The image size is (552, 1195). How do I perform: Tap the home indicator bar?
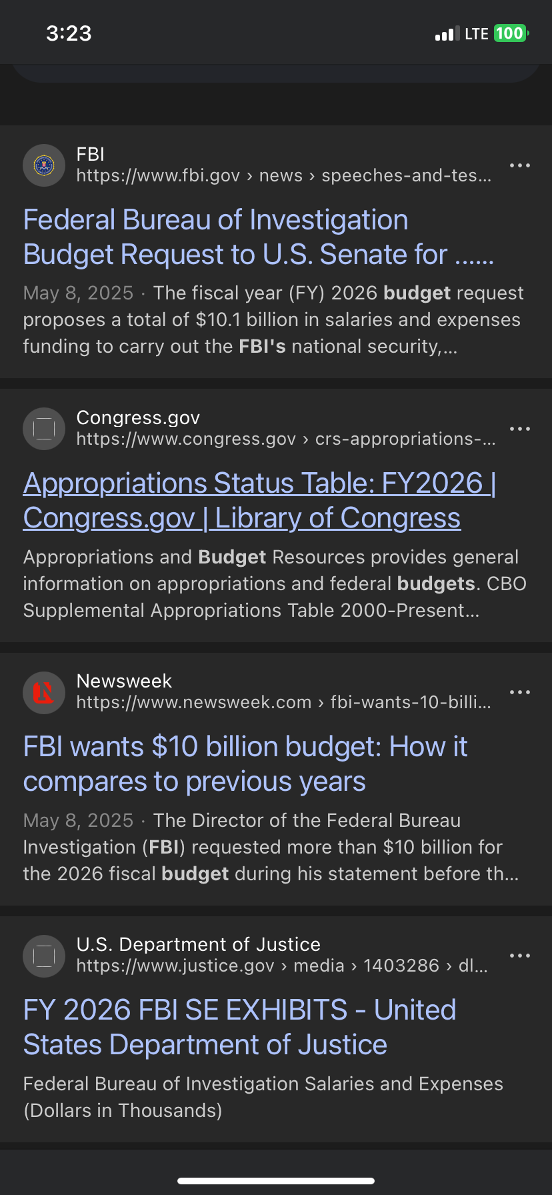(x=276, y=1181)
